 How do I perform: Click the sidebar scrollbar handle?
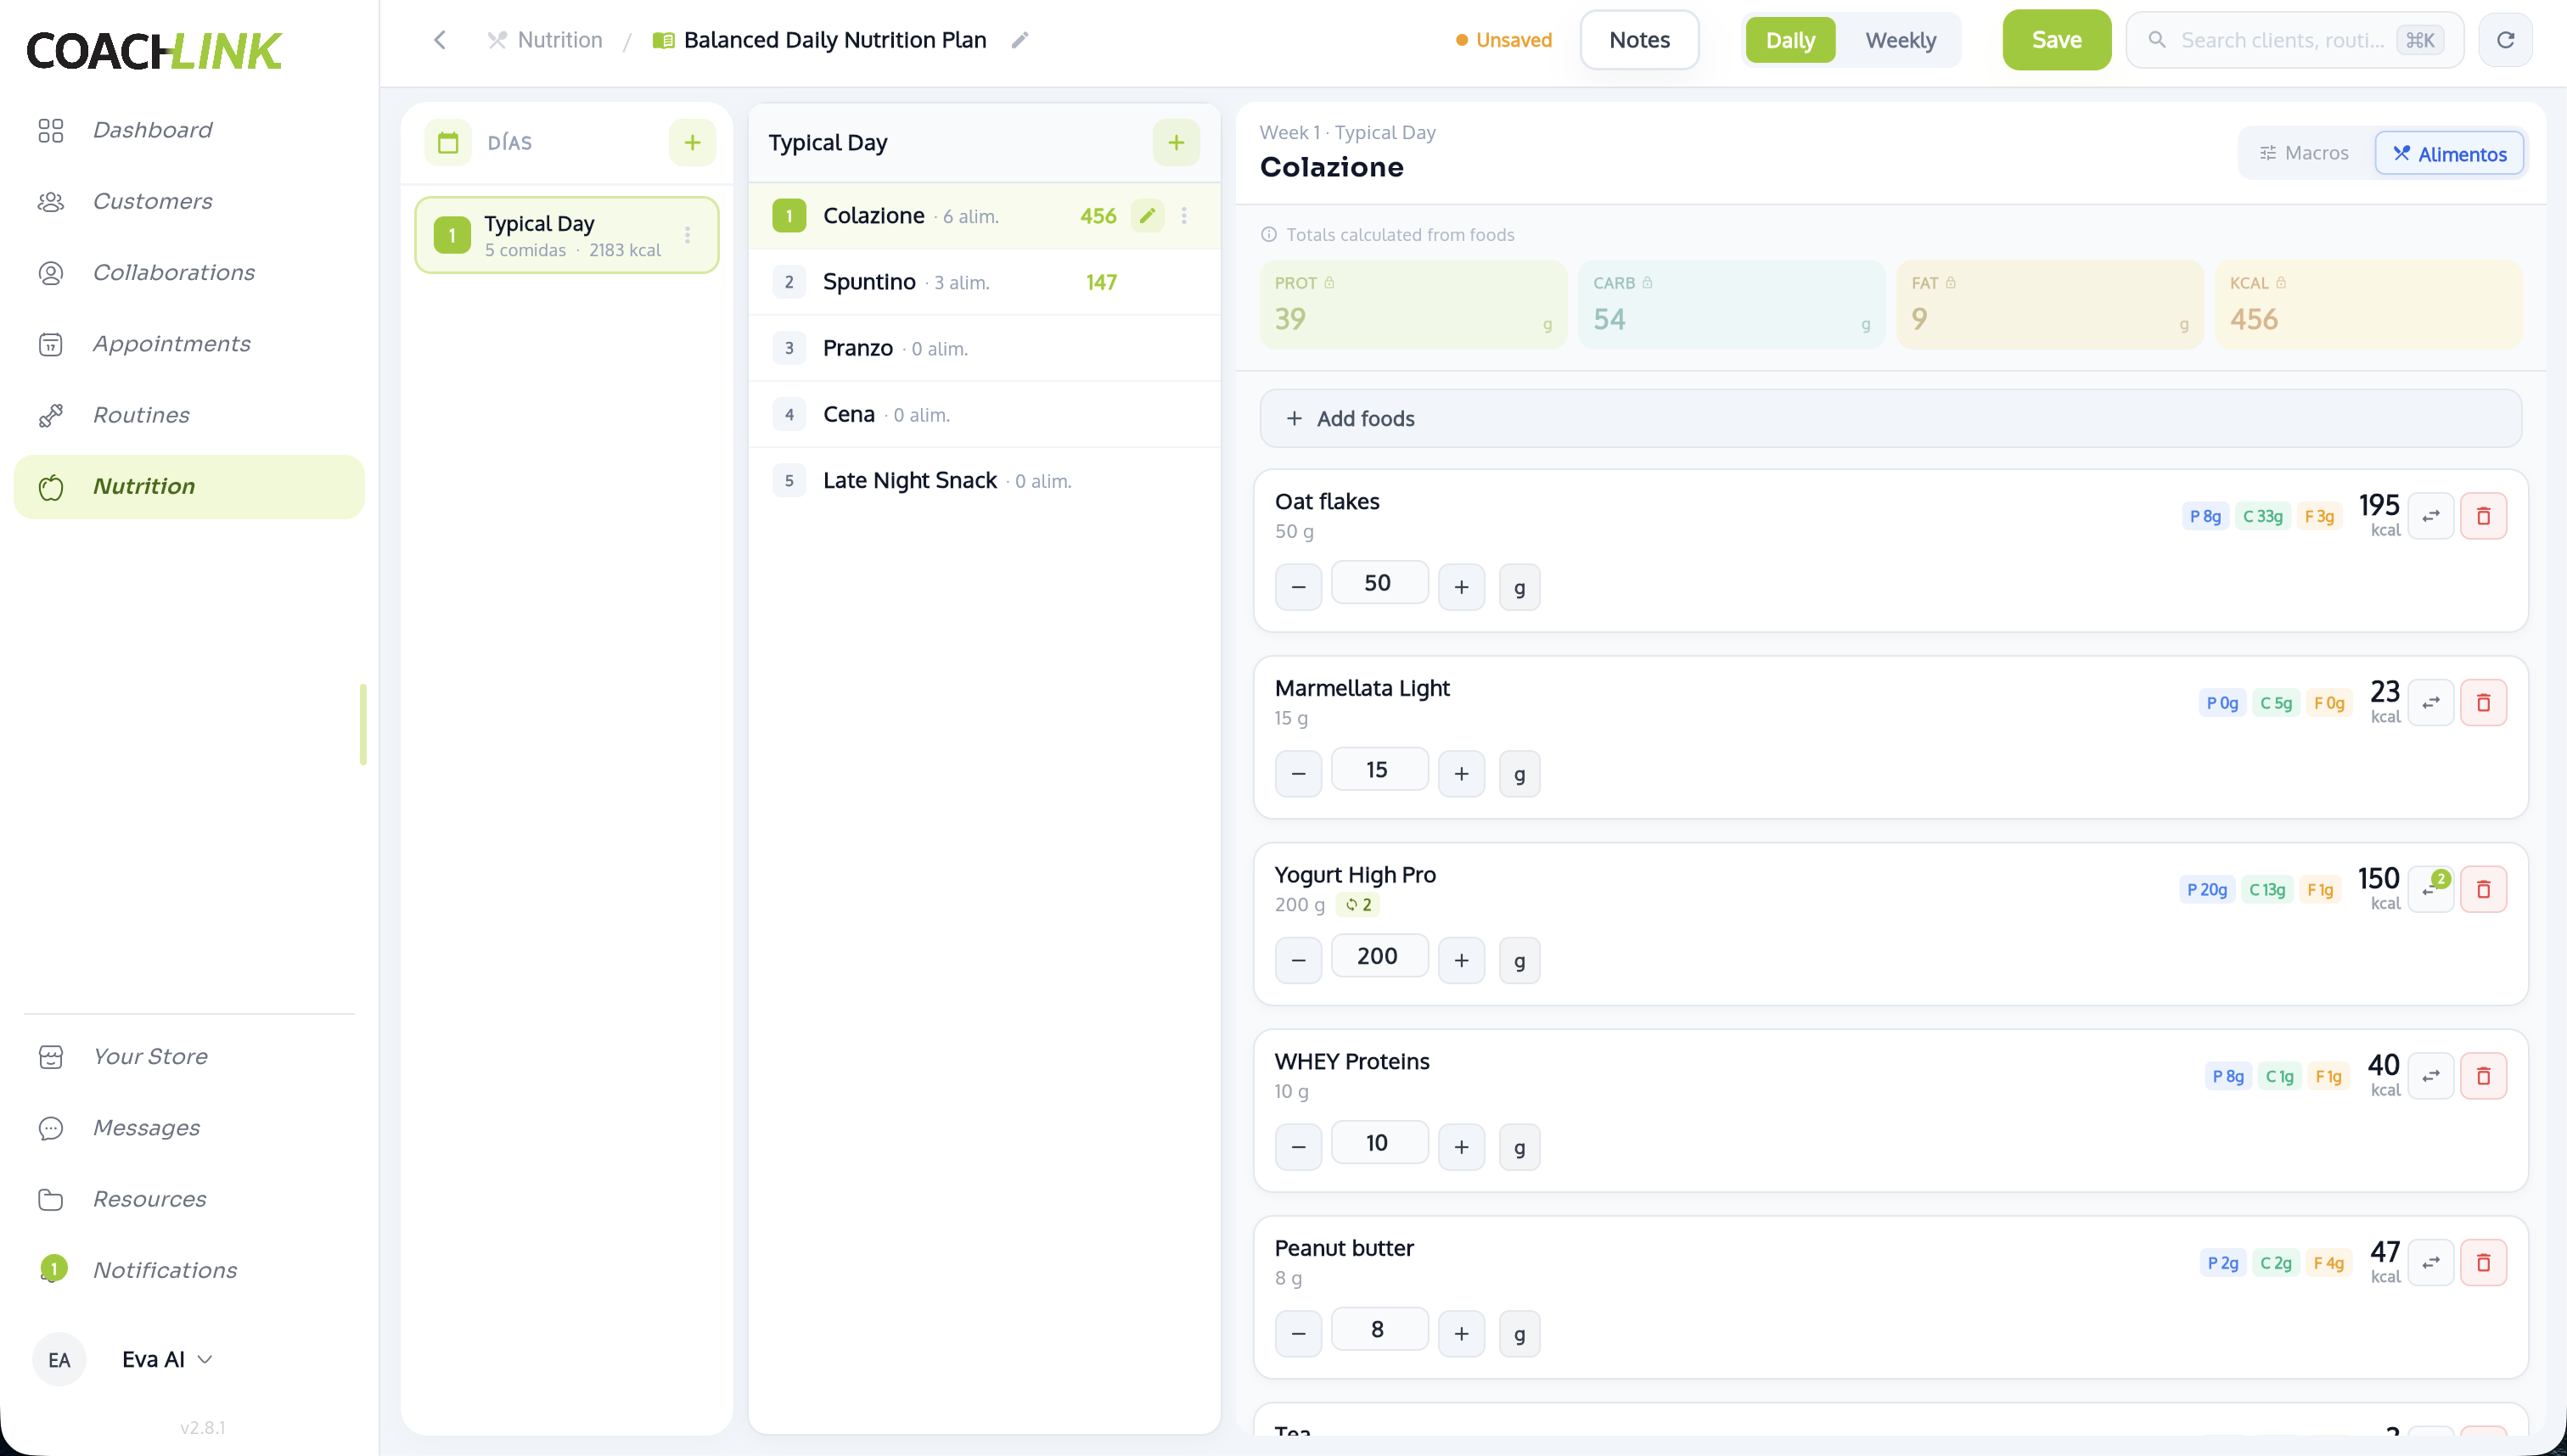(x=363, y=724)
